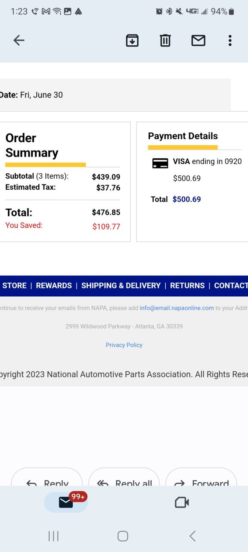Image resolution: width=248 pixels, height=552 pixels.
Task: Open SHIPPING & DELIVERY link
Action: pyautogui.click(x=121, y=285)
